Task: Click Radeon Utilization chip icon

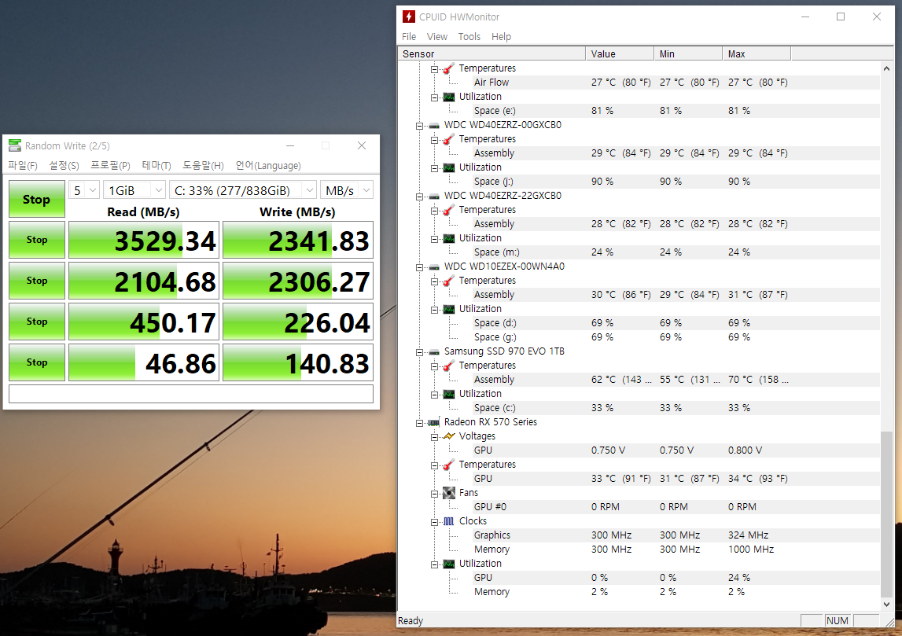Action: pos(449,564)
